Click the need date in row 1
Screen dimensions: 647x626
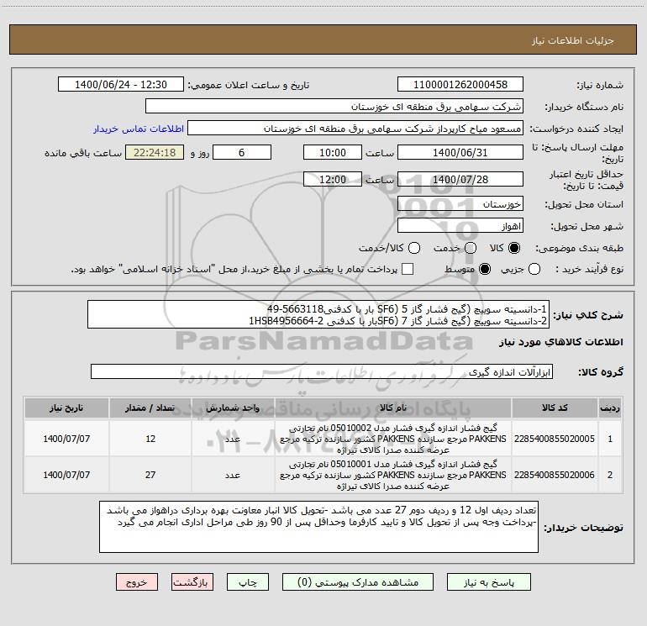pos(66,439)
